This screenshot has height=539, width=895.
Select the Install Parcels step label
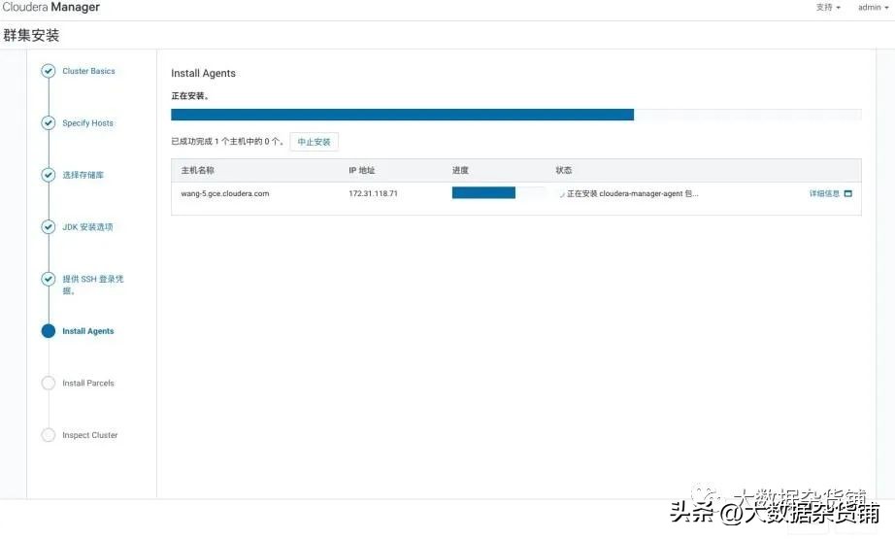point(88,383)
